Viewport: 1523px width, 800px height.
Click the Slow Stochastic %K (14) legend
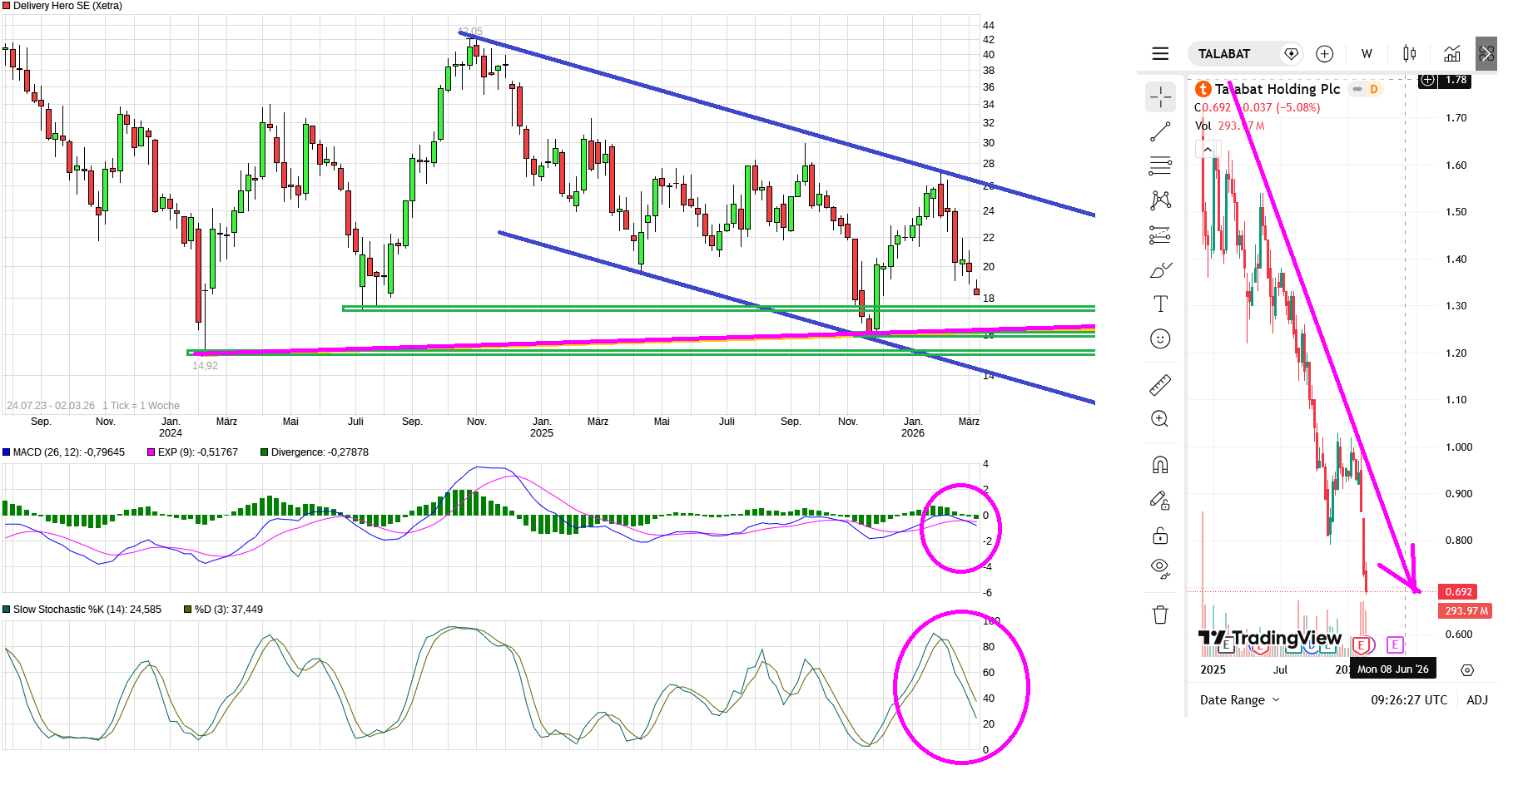tap(87, 610)
